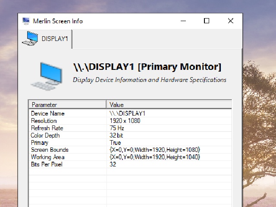276x207 pixels.
Task: Click the value 32 for Bits Per Pixel
Action: 113,164
